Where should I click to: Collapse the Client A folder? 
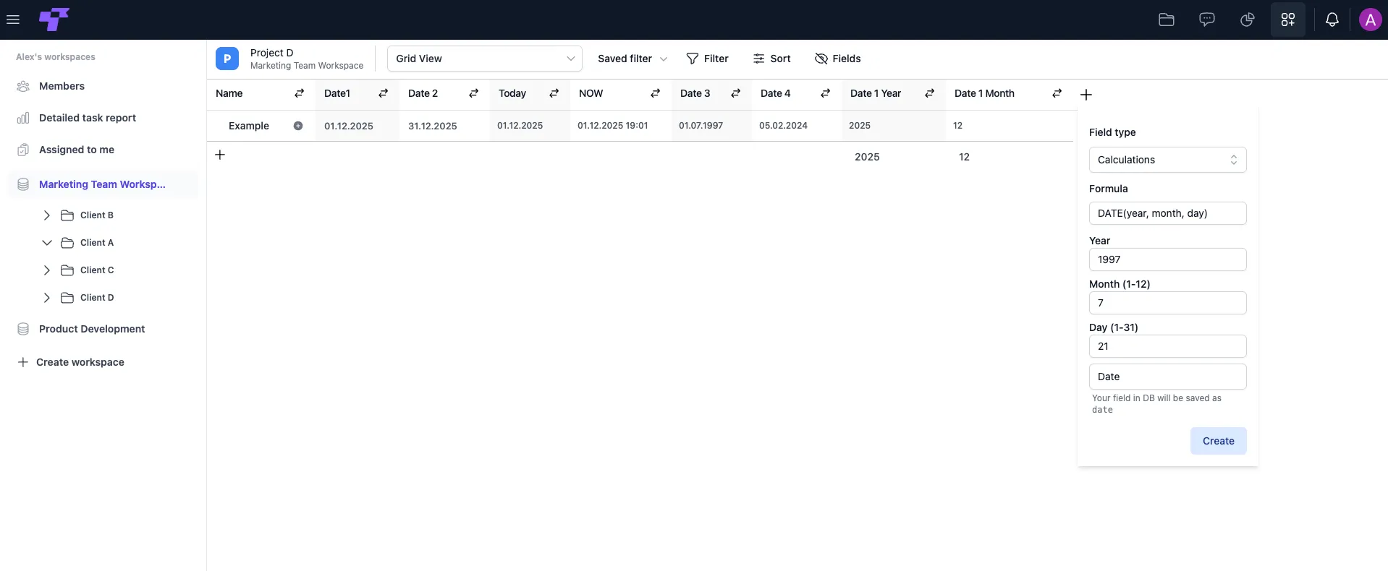(x=47, y=243)
